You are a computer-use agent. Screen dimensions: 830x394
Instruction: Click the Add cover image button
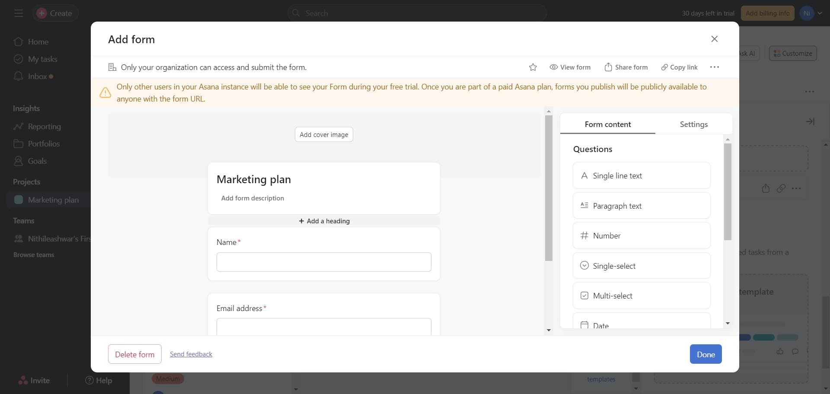(324, 135)
